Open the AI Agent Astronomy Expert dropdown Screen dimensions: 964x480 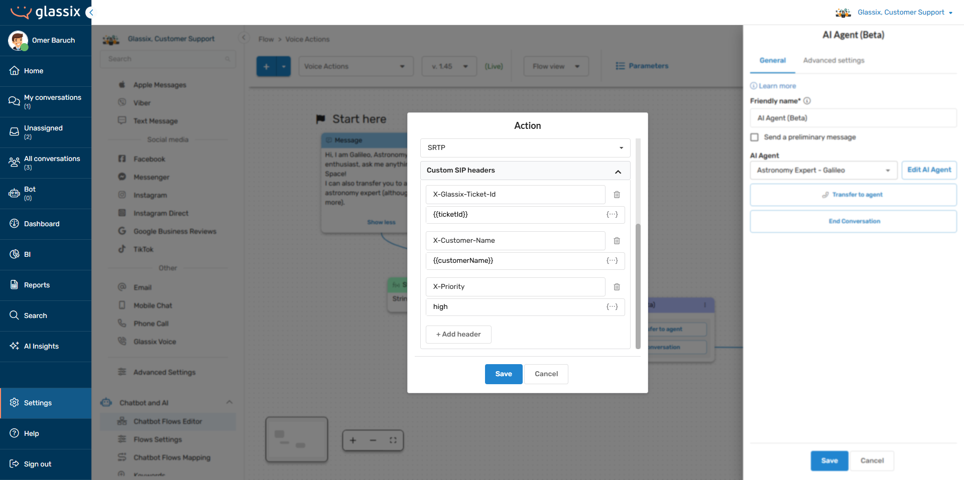tap(823, 171)
